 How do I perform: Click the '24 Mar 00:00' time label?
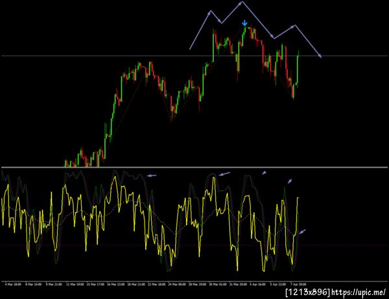177,284
